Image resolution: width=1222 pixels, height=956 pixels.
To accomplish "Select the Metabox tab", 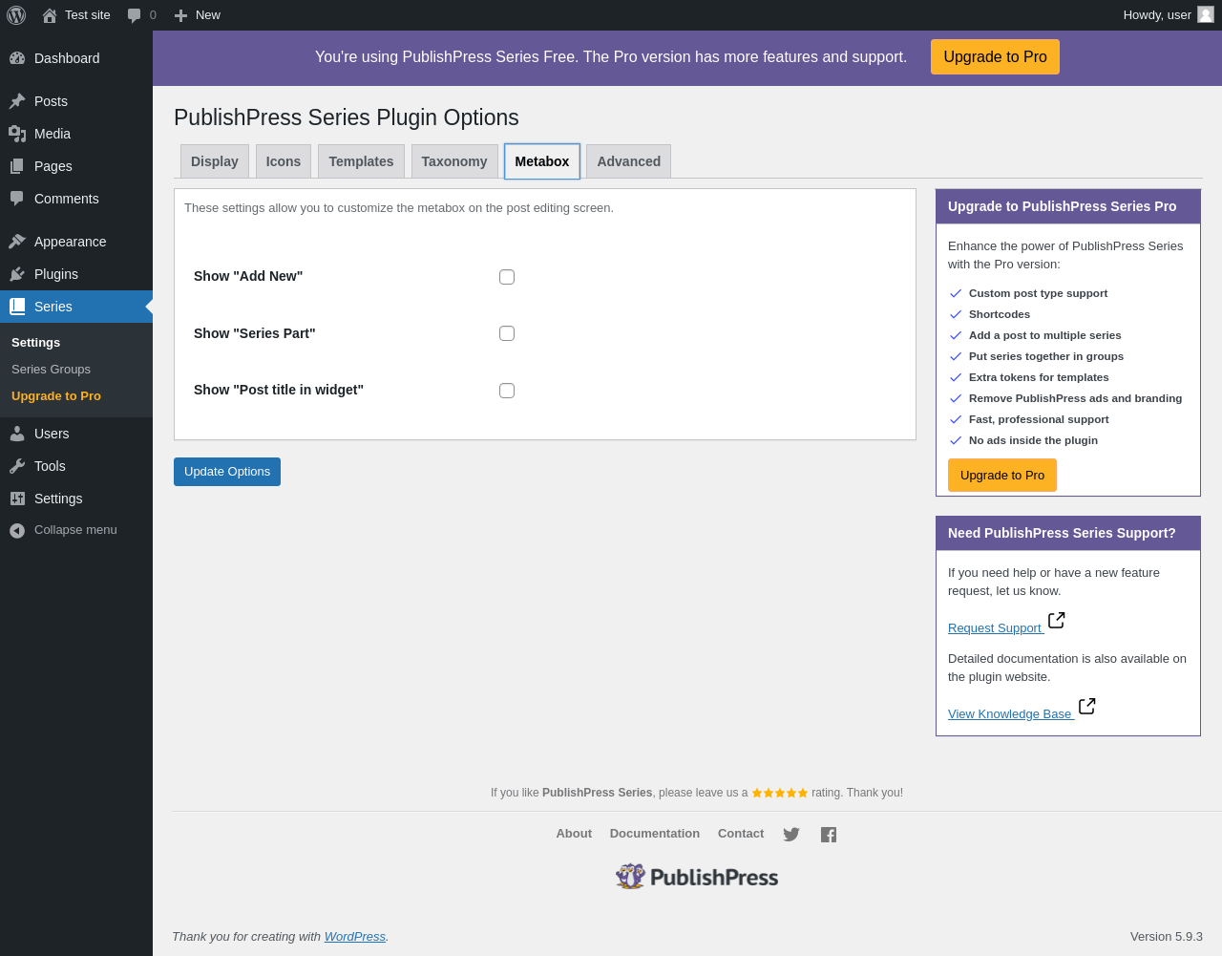I will tap(542, 161).
